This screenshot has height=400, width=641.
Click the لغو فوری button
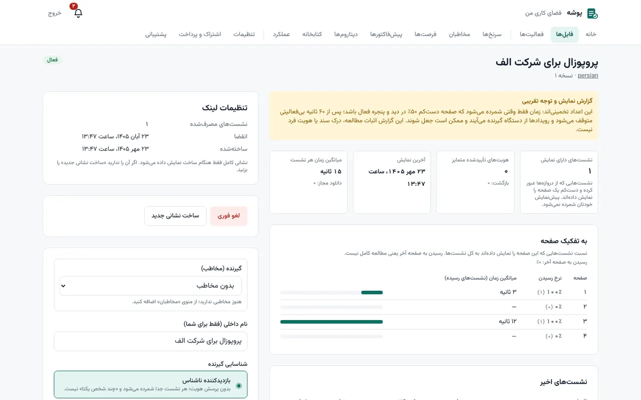[x=229, y=216]
